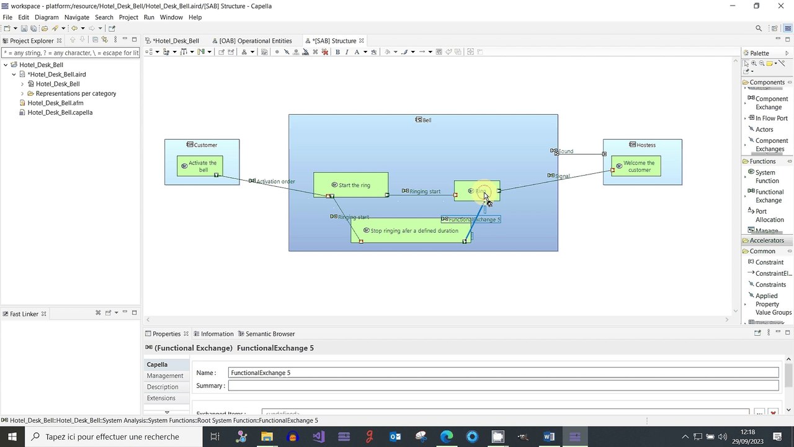Collapse the Functions palette drawer
This screenshot has width=794, height=447.
pos(762,161)
